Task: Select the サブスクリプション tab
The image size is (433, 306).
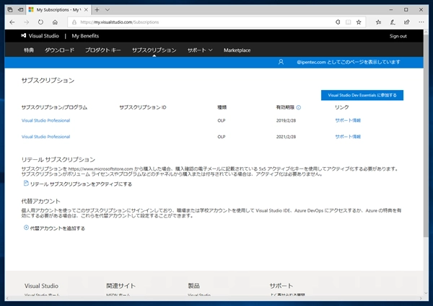Action: pos(154,50)
